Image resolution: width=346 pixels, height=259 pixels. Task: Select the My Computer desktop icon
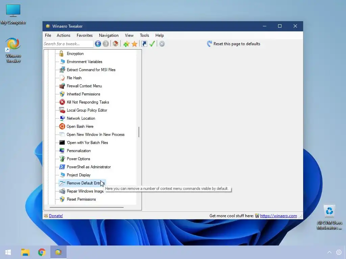(x=13, y=14)
